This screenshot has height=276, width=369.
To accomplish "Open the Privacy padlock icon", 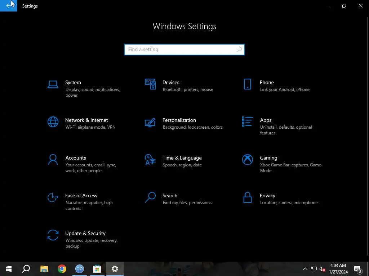I will pos(247,197).
